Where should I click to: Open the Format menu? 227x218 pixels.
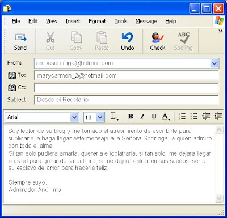[97, 22]
